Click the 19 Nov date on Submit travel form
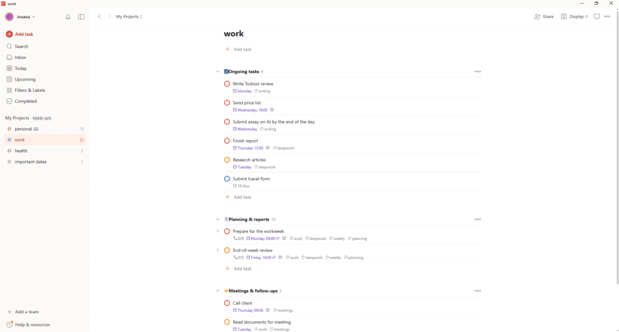The height and width of the screenshot is (332, 619). pos(241,186)
